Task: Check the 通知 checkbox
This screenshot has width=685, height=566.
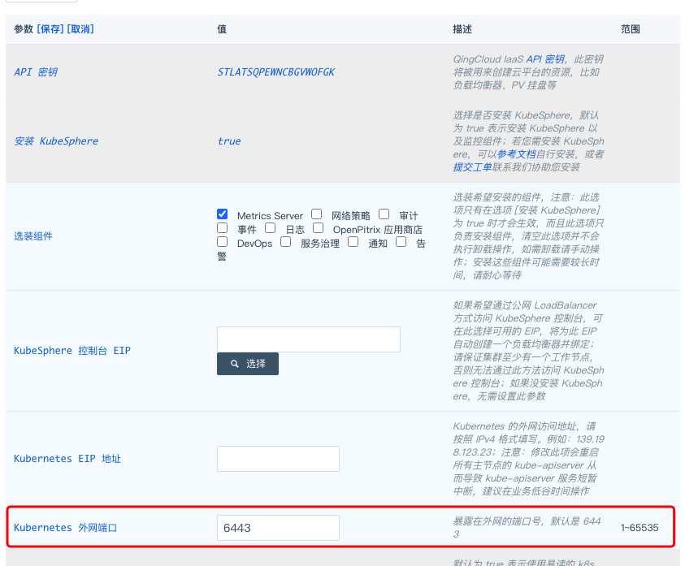Action: coord(353,242)
